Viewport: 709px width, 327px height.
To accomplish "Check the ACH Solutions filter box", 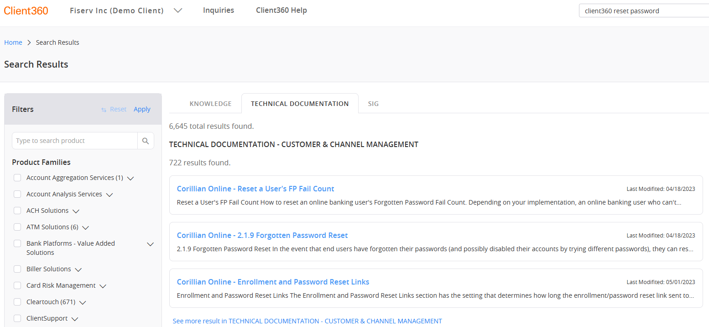I will point(17,211).
